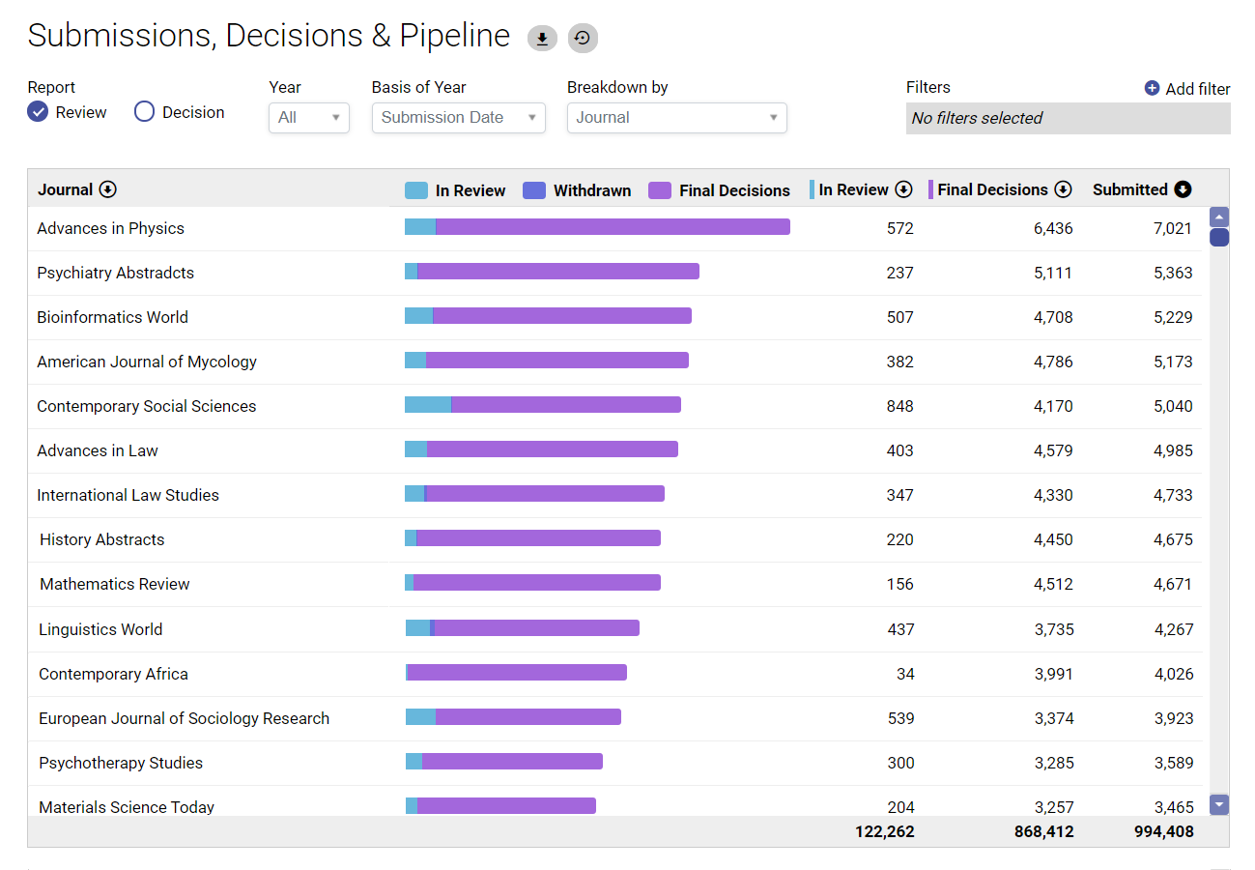Click the scroll up arrow button
Screen dimensions: 1255x870
point(1219,217)
